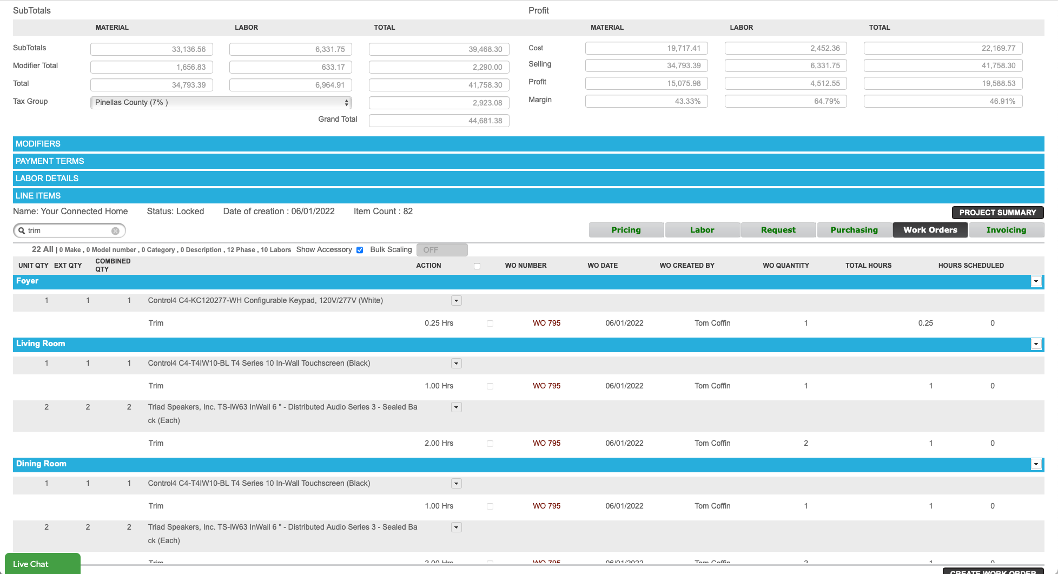Open action menu for the Configurable Keypad item
Viewport: 1058px width, 574px height.
pyautogui.click(x=457, y=300)
